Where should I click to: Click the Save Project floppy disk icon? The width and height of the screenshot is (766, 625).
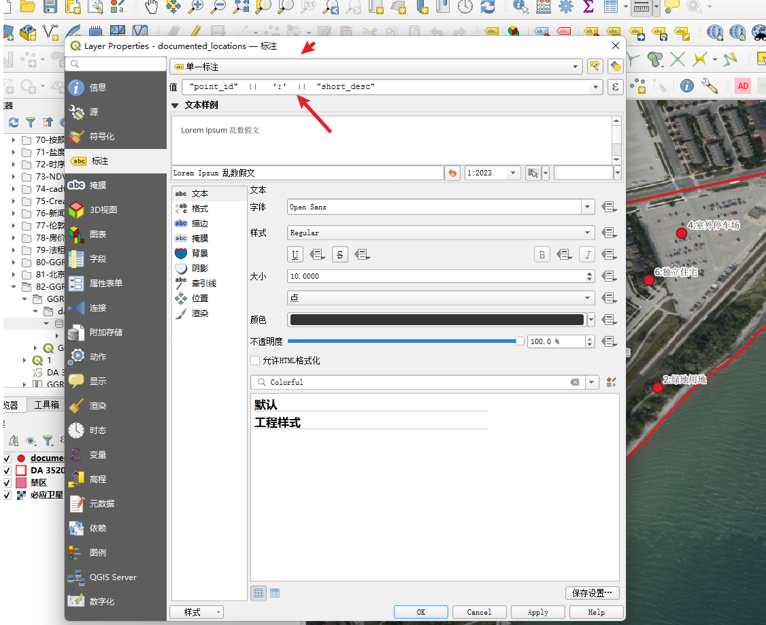(50, 6)
